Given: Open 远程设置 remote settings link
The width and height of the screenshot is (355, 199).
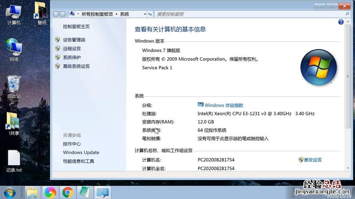Looking at the screenshot, I should click(71, 49).
